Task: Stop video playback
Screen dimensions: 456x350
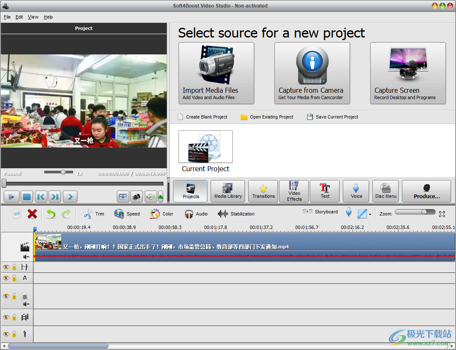Action: click(27, 197)
